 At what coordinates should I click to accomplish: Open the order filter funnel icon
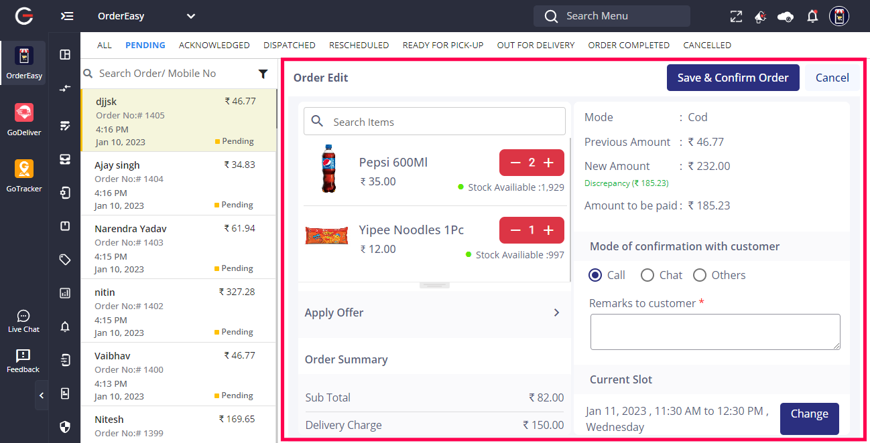263,74
